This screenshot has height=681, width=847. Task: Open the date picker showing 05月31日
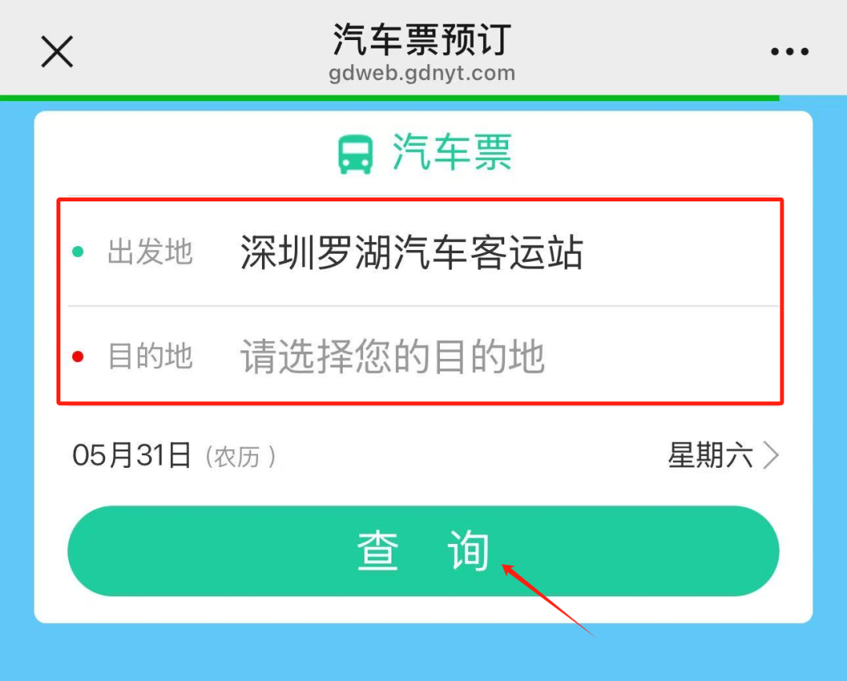coord(132,455)
